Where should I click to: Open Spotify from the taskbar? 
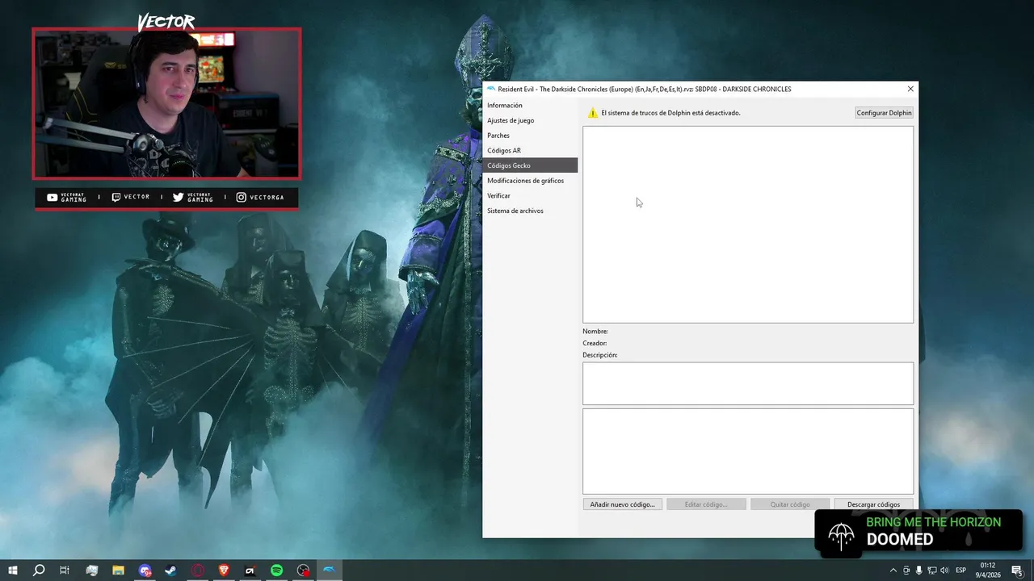click(x=277, y=571)
